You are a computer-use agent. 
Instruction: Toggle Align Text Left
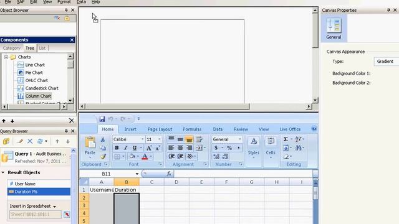click(x=171, y=148)
